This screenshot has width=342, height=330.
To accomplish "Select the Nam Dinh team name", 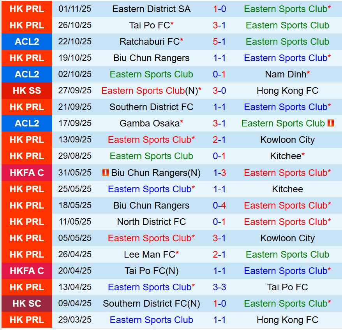I will tap(286, 74).
